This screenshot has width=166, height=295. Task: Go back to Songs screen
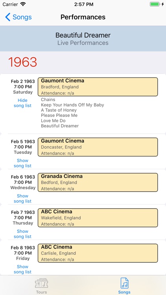18,17
